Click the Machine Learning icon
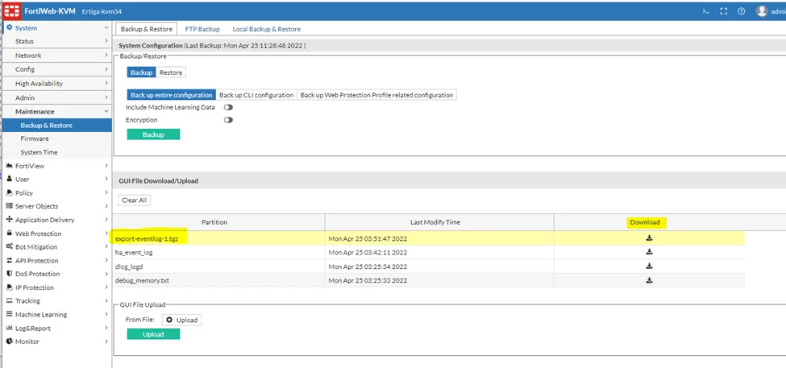The image size is (786, 368). (10, 314)
